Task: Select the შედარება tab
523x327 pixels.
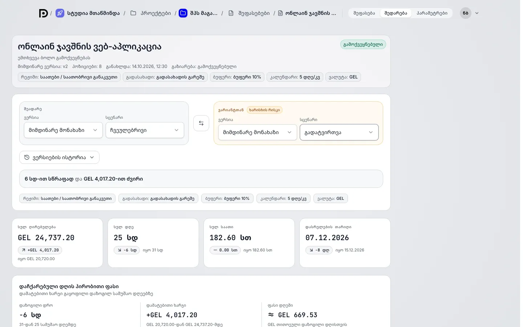Action: [x=396, y=13]
